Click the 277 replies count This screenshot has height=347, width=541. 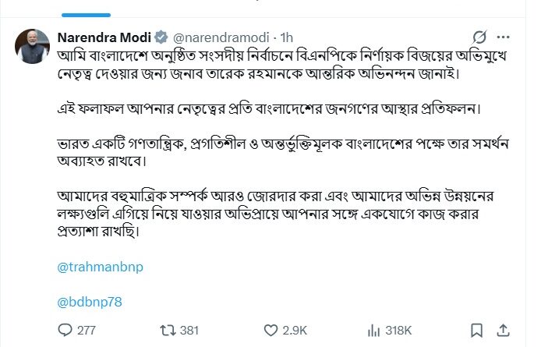pos(87,330)
